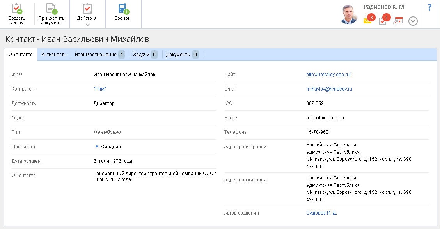The image size is (440, 229).
Task: Open the calendar icon in header
Action: 398,21
